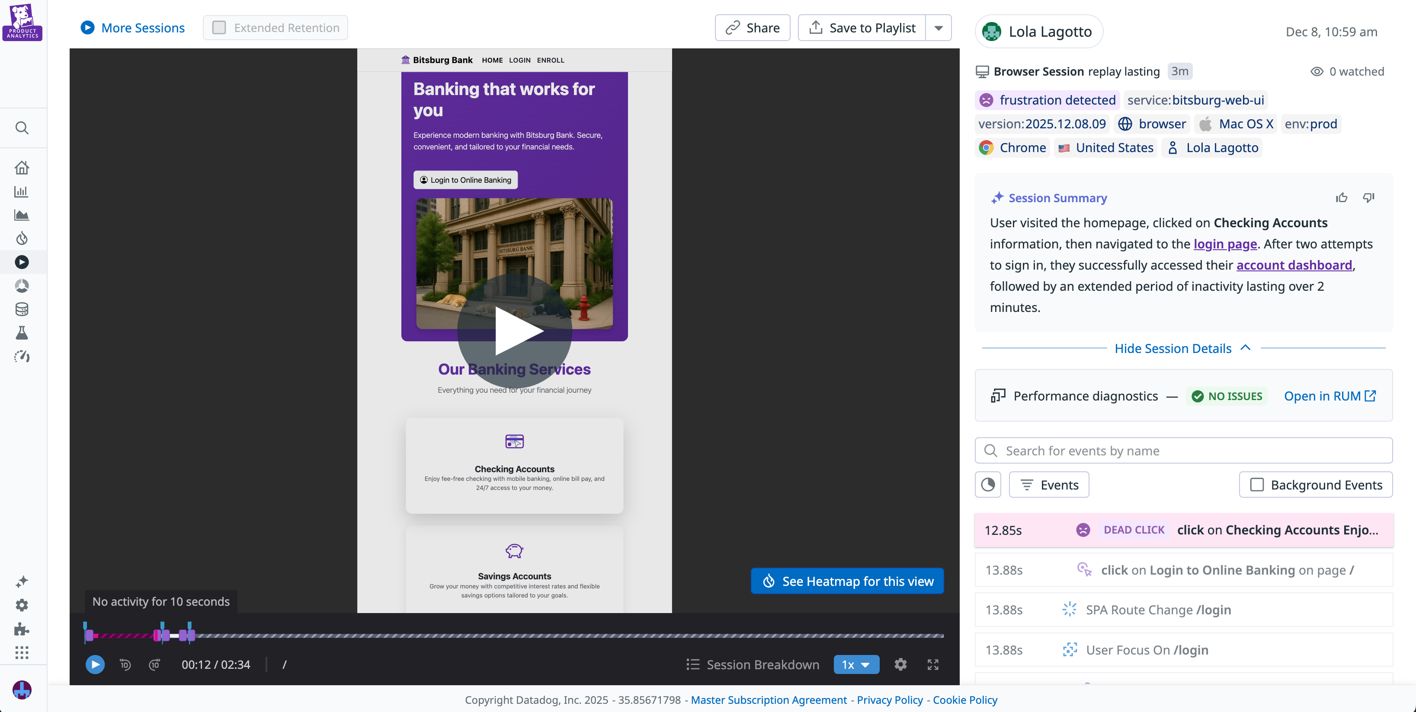1416x712 pixels.
Task: Enable the Extended Retention checkbox
Action: point(219,27)
